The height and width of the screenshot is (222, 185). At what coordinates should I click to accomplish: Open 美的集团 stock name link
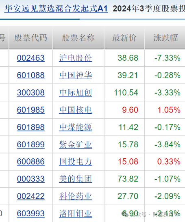click(76, 179)
